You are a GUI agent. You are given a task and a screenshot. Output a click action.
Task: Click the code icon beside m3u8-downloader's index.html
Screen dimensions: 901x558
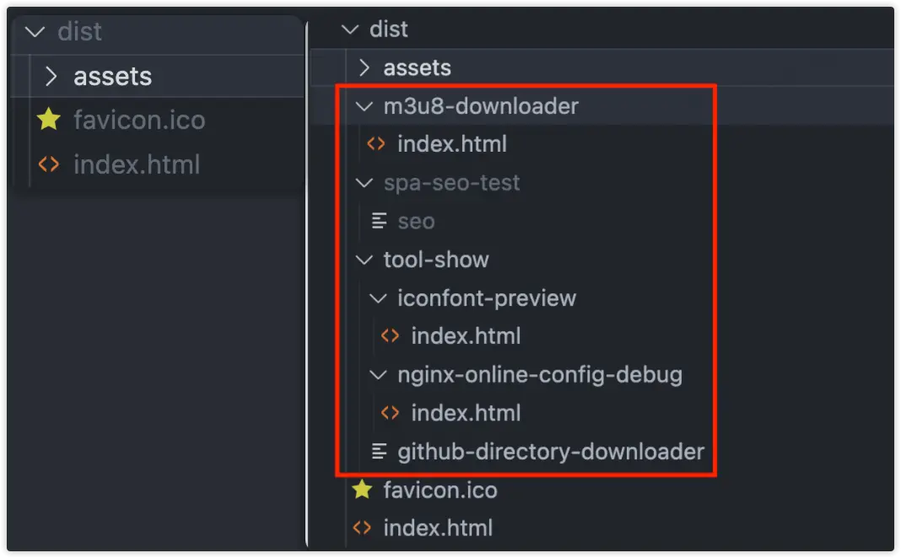pyautogui.click(x=376, y=144)
